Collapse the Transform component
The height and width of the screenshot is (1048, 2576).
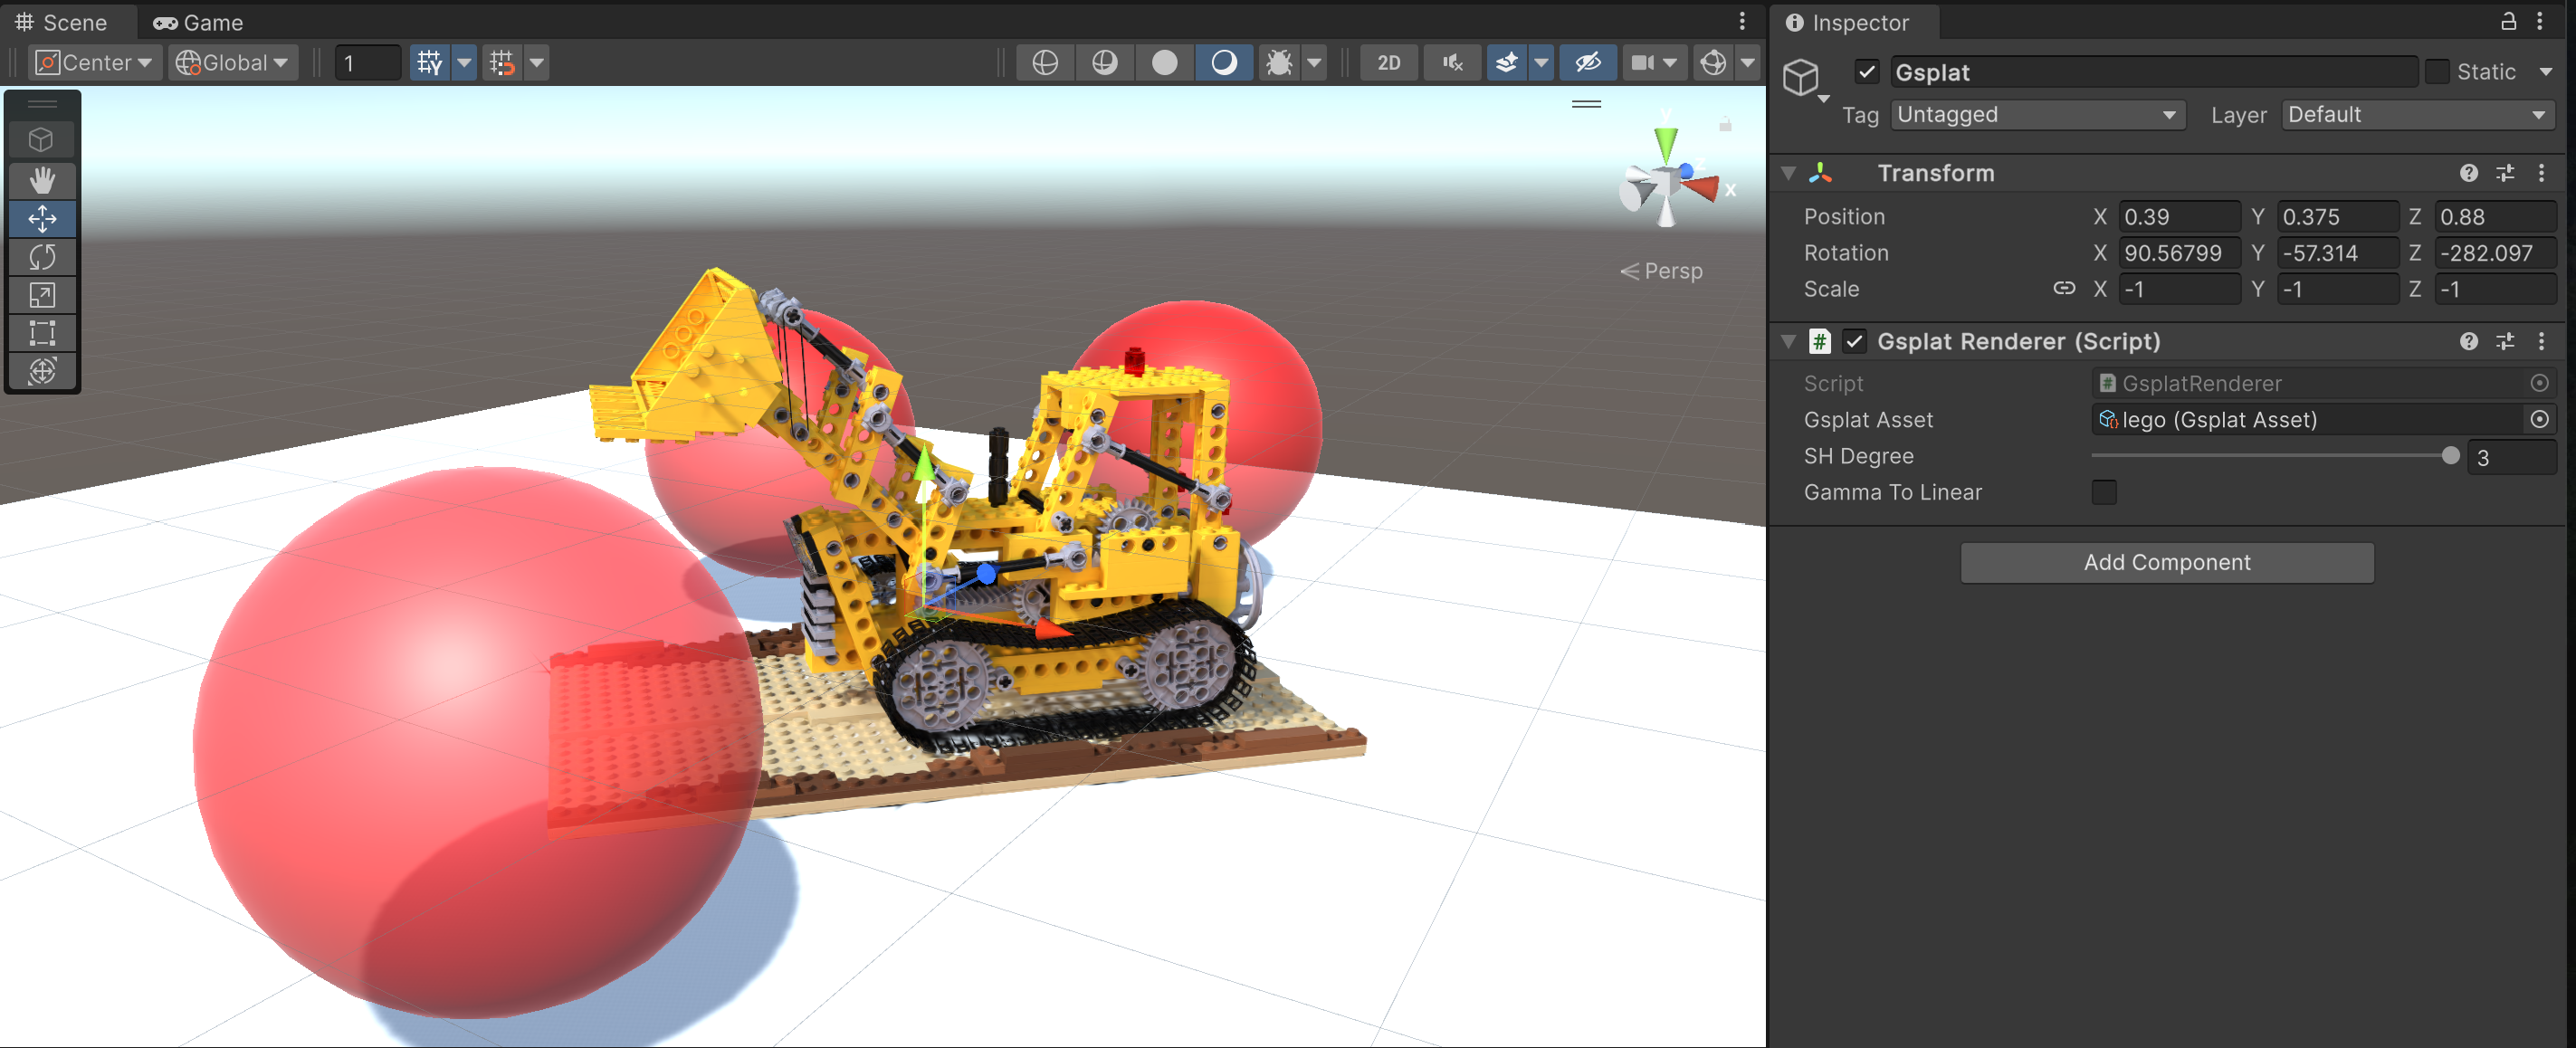(x=1788, y=173)
